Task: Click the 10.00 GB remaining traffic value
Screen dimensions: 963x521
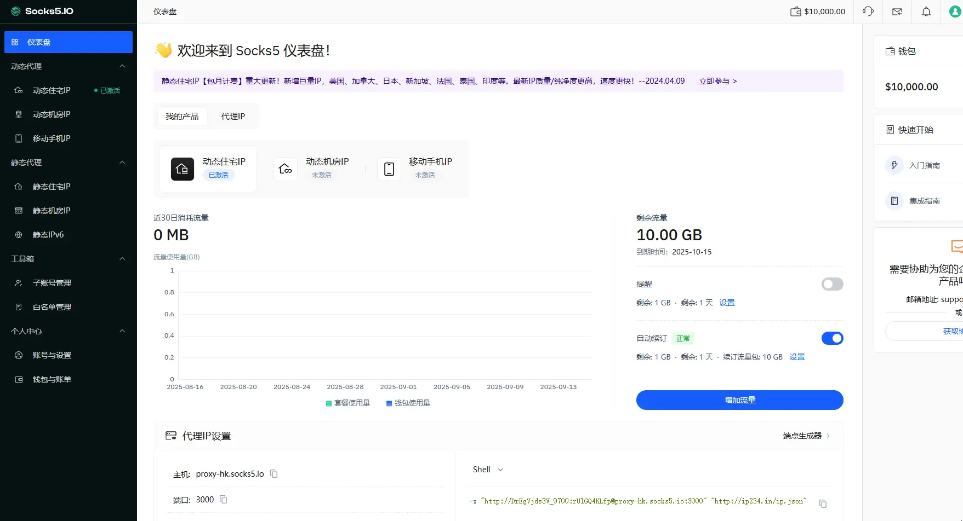Action: [x=669, y=235]
